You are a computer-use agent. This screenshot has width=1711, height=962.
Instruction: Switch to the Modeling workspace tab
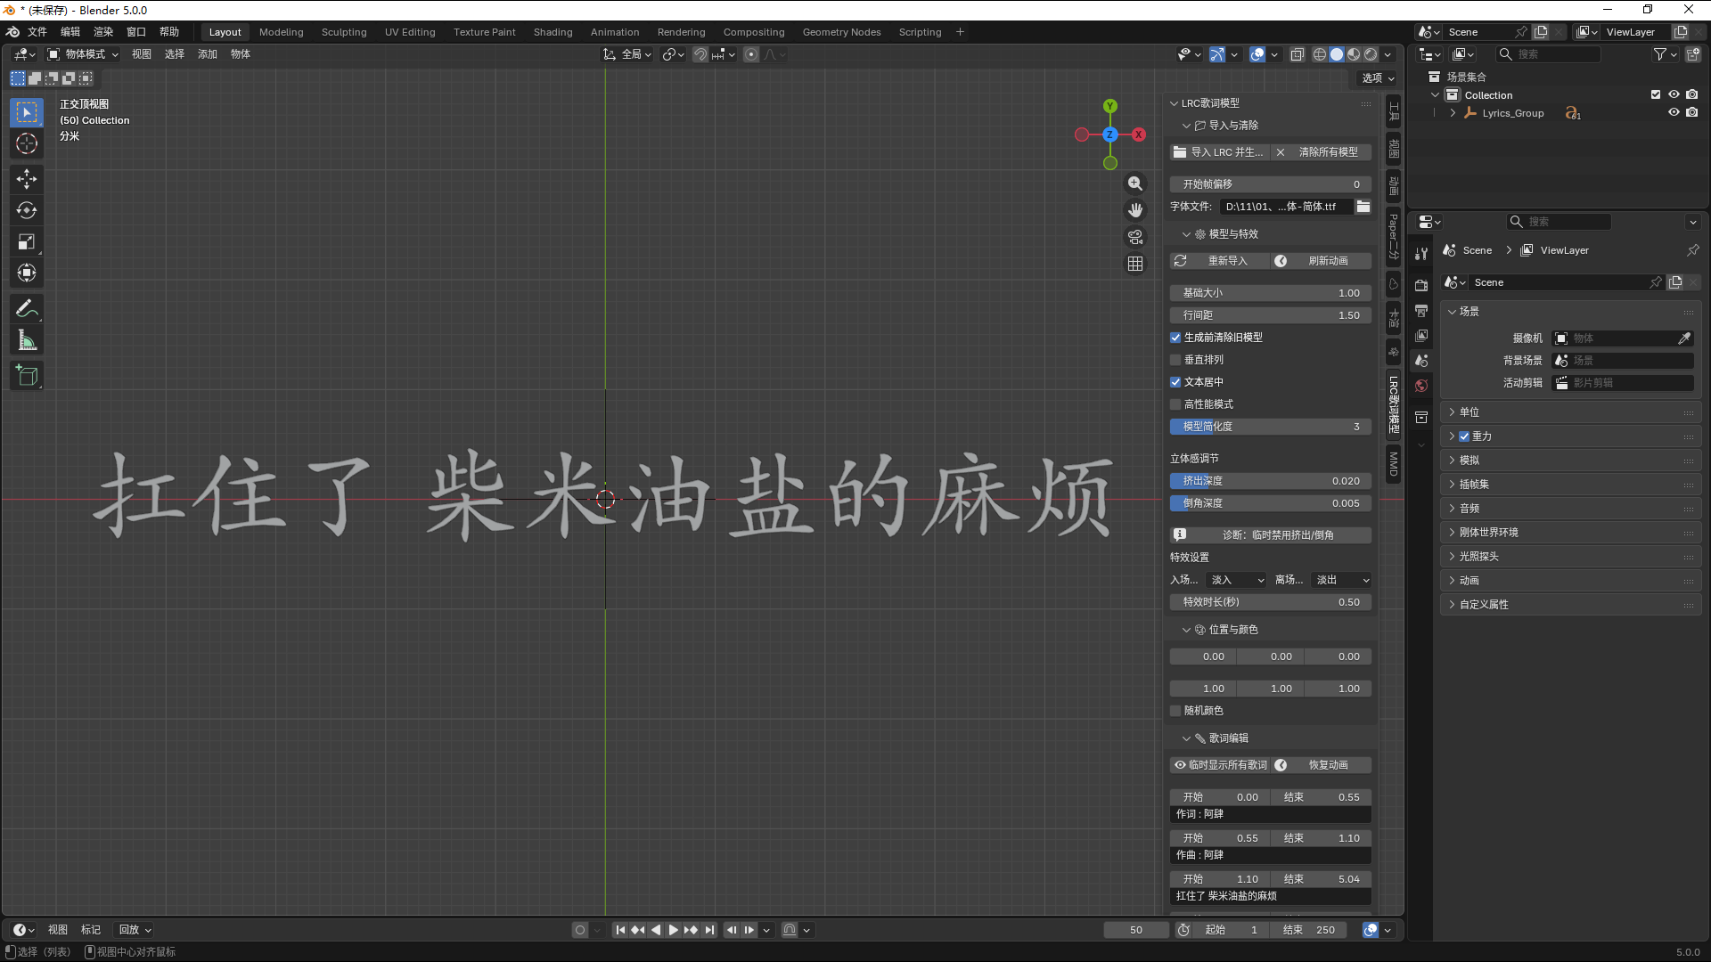pos(282,32)
